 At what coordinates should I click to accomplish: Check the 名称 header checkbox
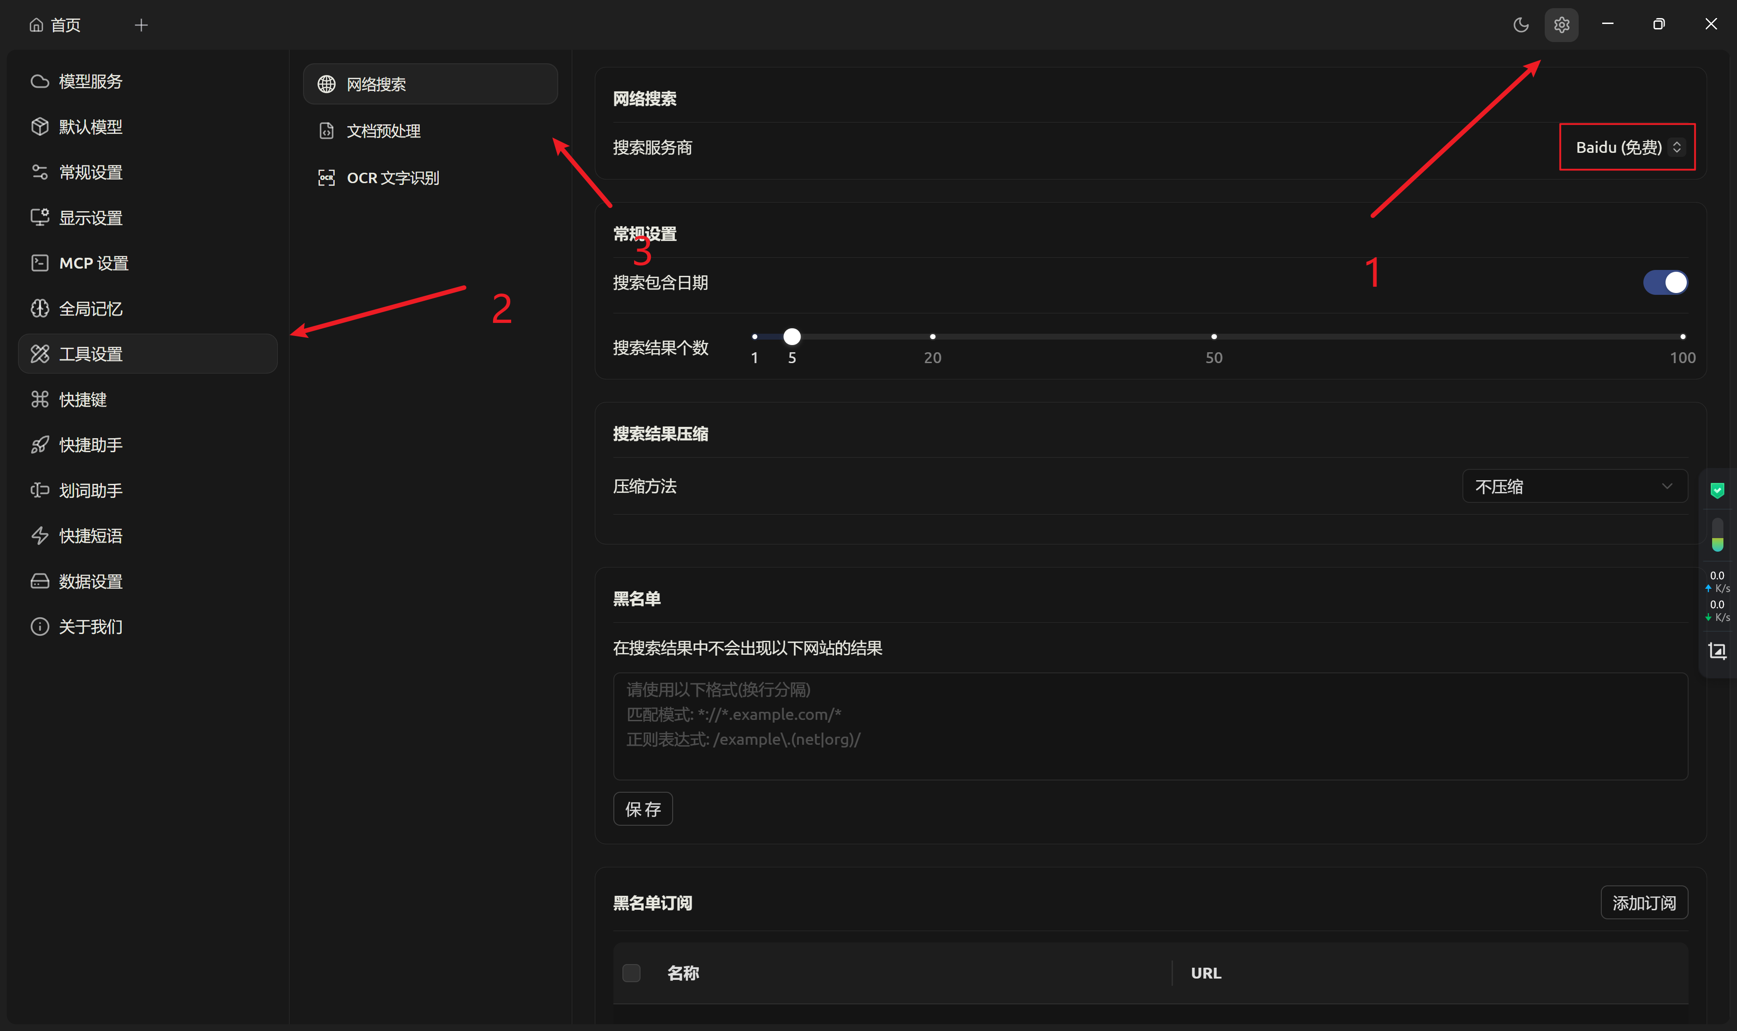[631, 973]
